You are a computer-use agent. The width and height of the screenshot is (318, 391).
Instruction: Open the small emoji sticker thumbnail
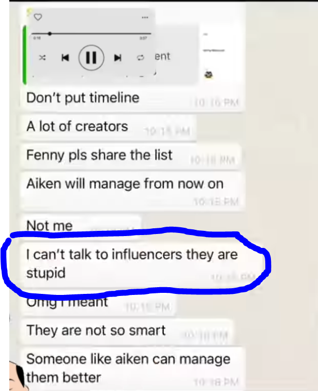coord(209,74)
